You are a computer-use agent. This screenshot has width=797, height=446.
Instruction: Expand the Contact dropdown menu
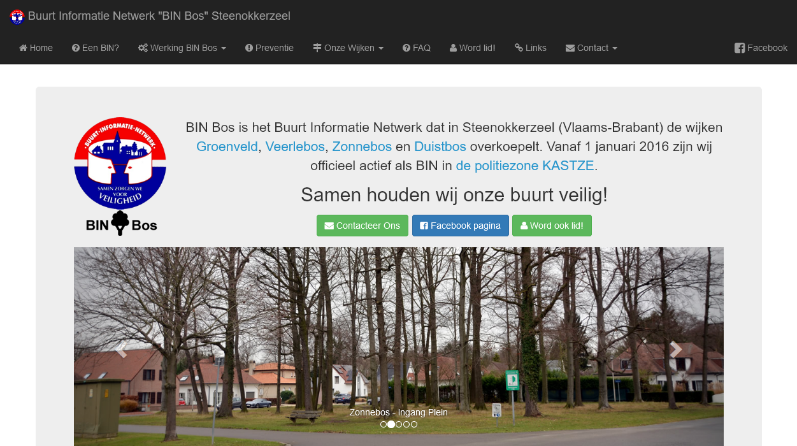(x=591, y=48)
